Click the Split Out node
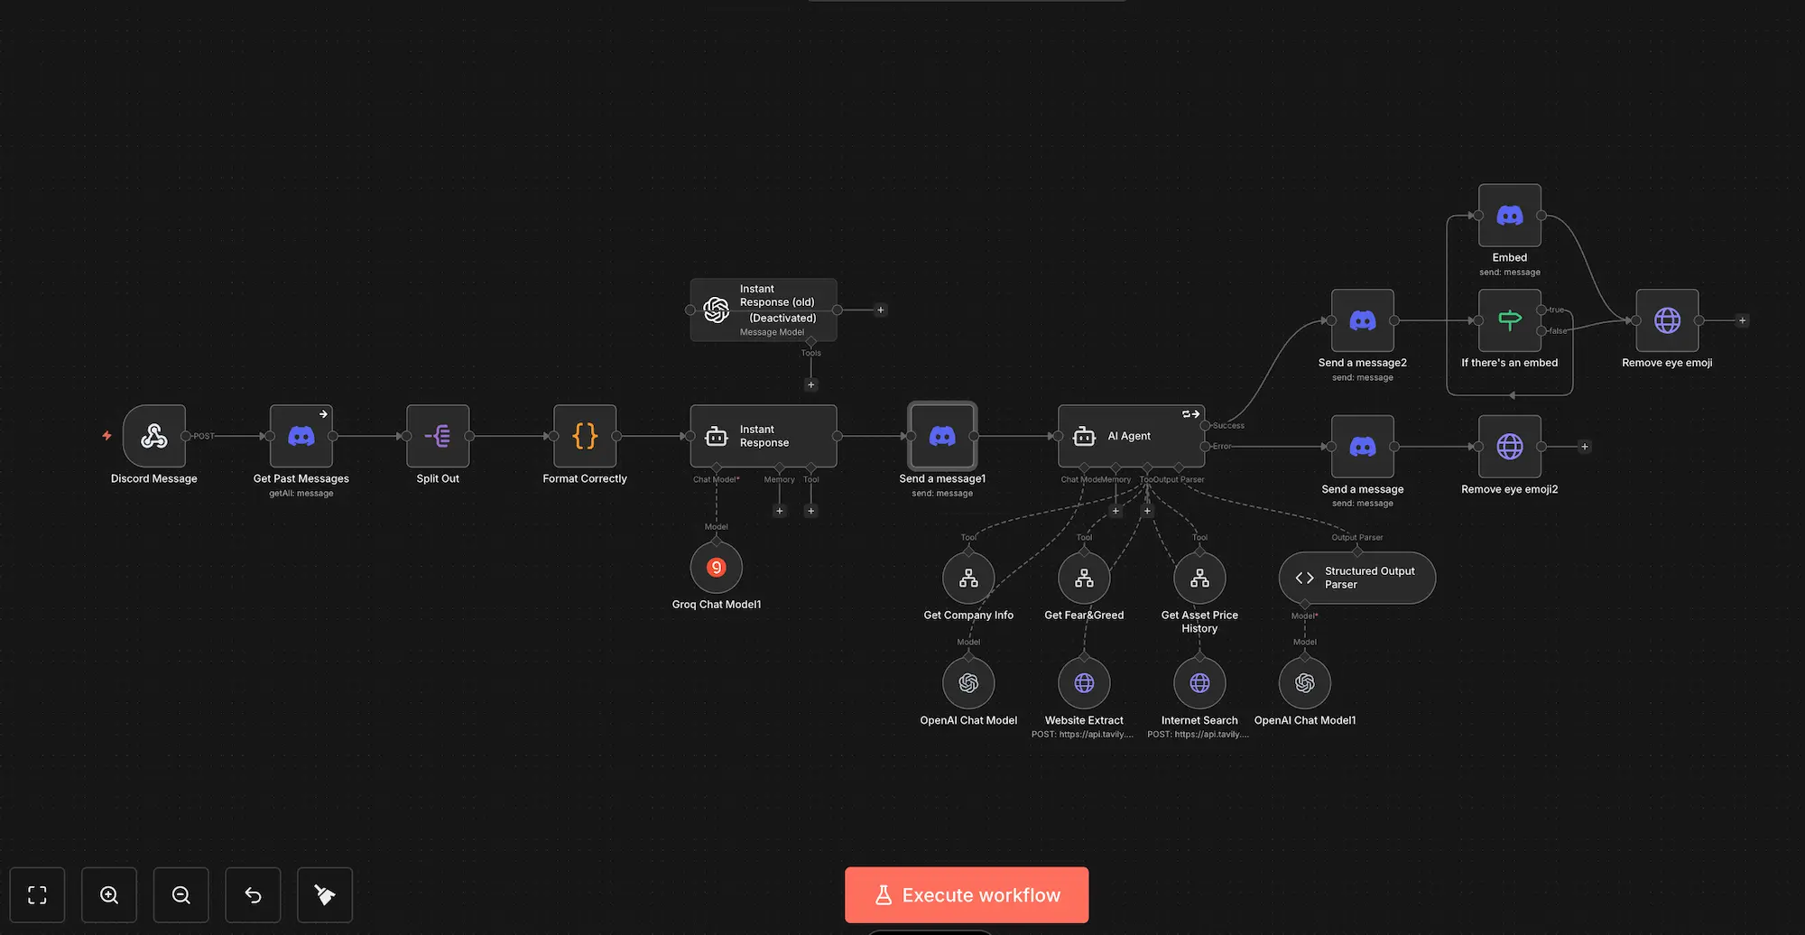 click(x=437, y=438)
